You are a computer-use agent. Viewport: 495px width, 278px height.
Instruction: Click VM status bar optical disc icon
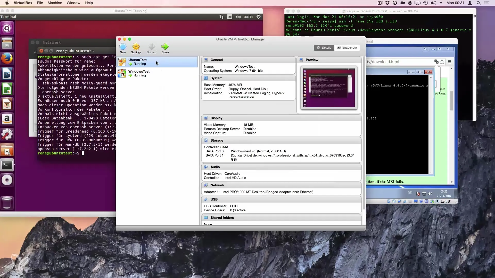[x=394, y=201]
